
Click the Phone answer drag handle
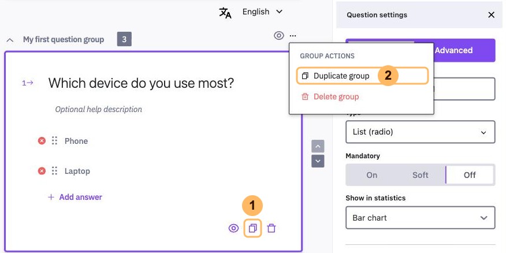tap(54, 141)
